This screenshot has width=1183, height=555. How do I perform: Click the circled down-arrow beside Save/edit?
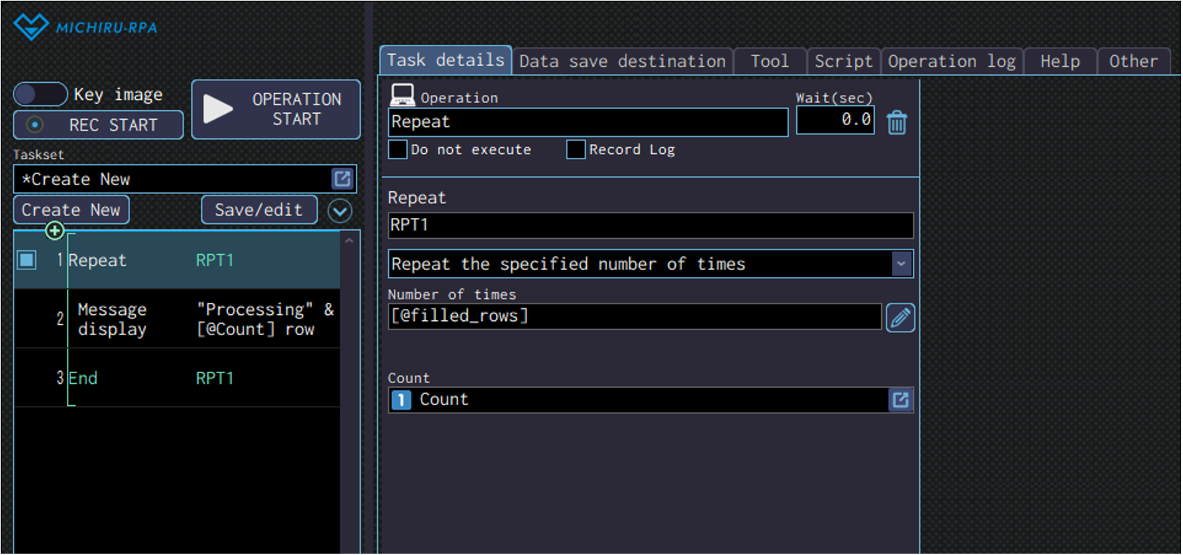[x=340, y=211]
